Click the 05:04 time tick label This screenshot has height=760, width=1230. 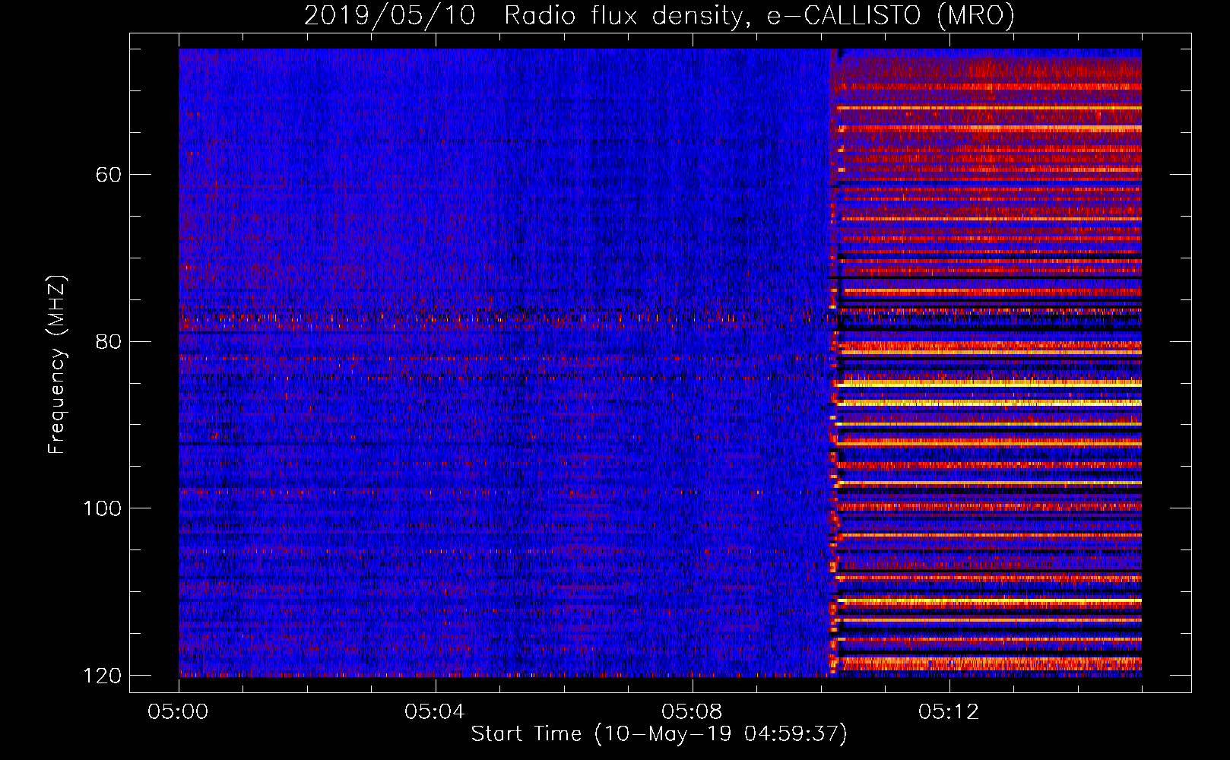pos(435,712)
